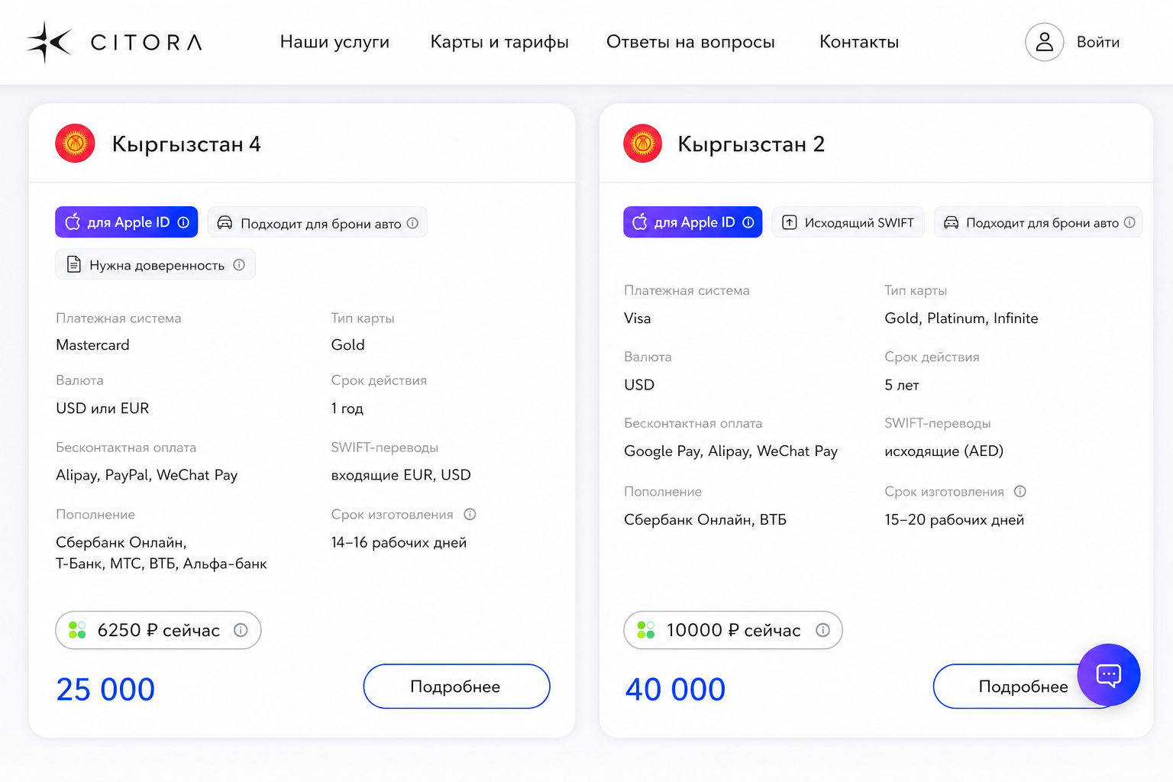Click the outgoing SWIFT arrow icon
Image resolution: width=1173 pixels, height=782 pixels.
pyautogui.click(x=790, y=222)
